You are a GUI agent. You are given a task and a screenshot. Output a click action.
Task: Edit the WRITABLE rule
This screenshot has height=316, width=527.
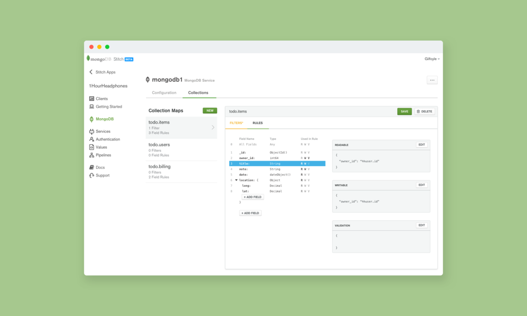click(x=421, y=185)
